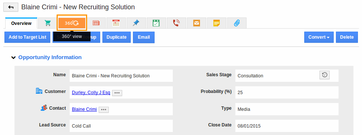Open the yellow notes tab
Screen dimensions: 362x135
[x=216, y=23]
